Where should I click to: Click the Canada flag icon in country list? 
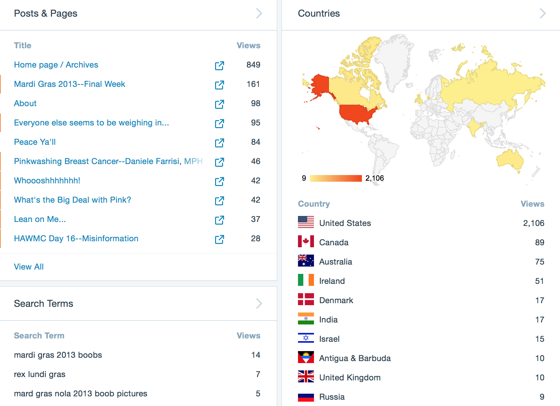point(306,242)
